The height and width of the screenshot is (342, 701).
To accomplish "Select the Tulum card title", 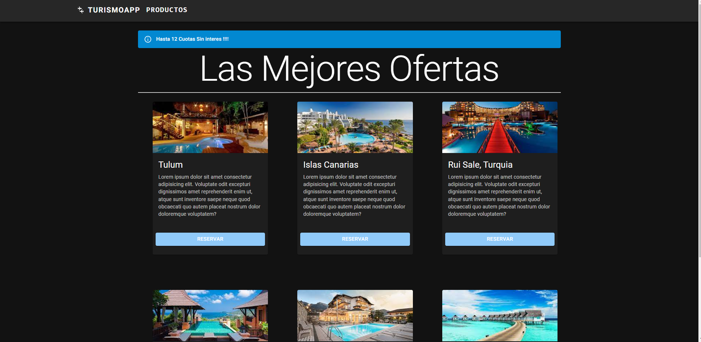I will (x=170, y=165).
